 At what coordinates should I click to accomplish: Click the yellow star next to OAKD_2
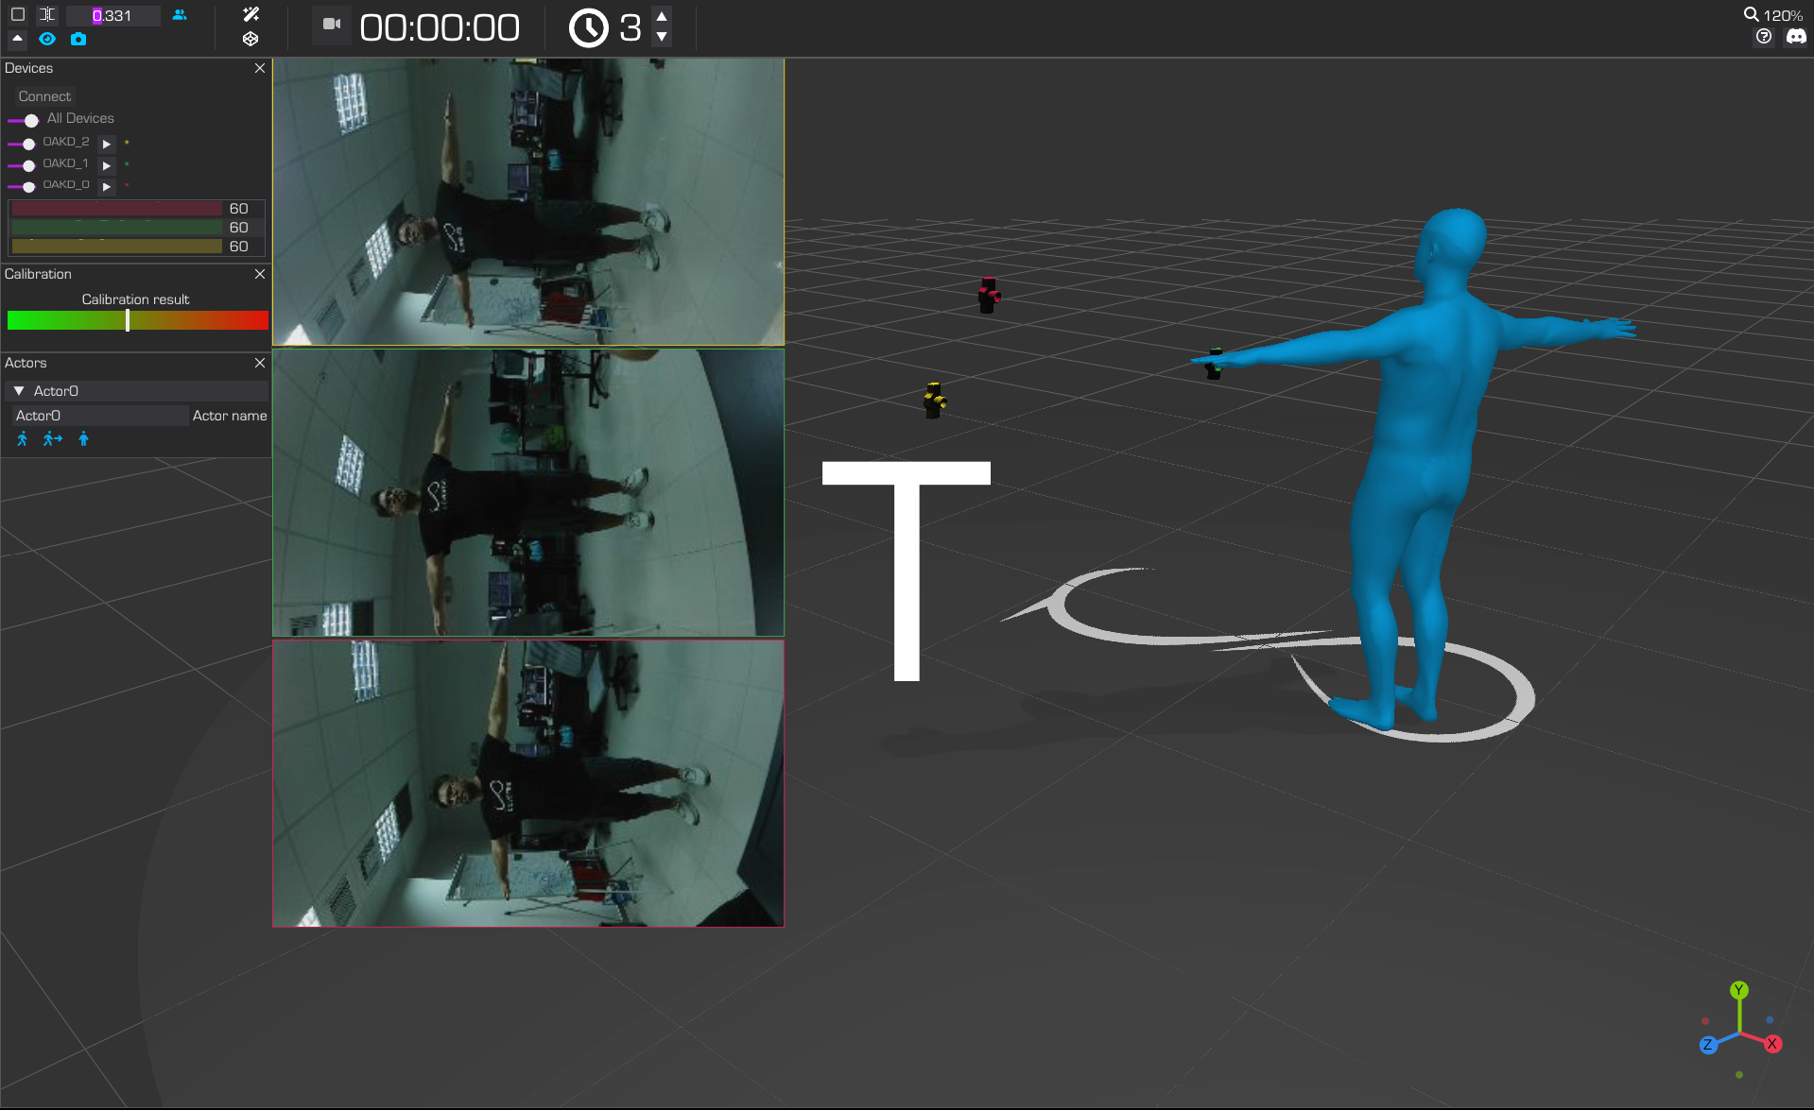coord(127,143)
